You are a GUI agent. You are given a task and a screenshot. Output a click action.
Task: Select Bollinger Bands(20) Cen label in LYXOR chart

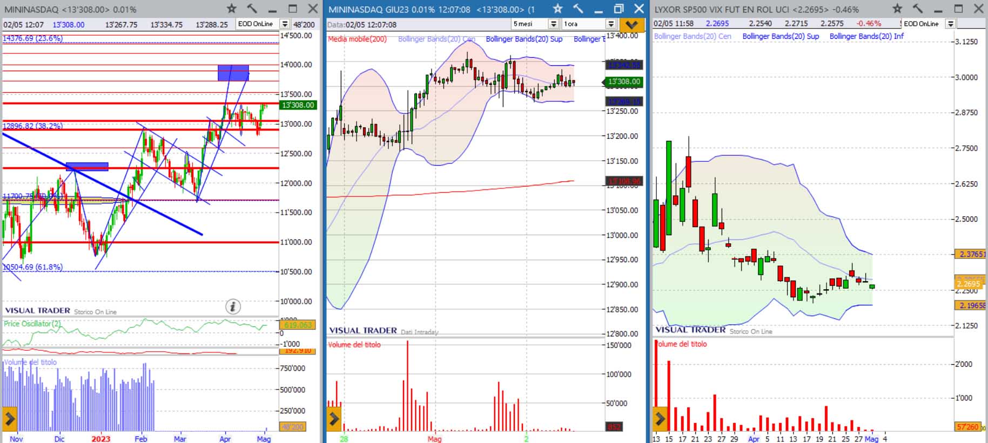[693, 36]
